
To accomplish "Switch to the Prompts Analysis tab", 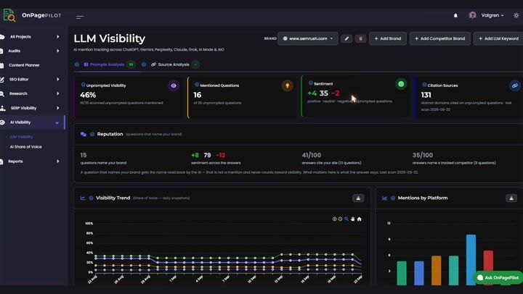I will coord(107,64).
